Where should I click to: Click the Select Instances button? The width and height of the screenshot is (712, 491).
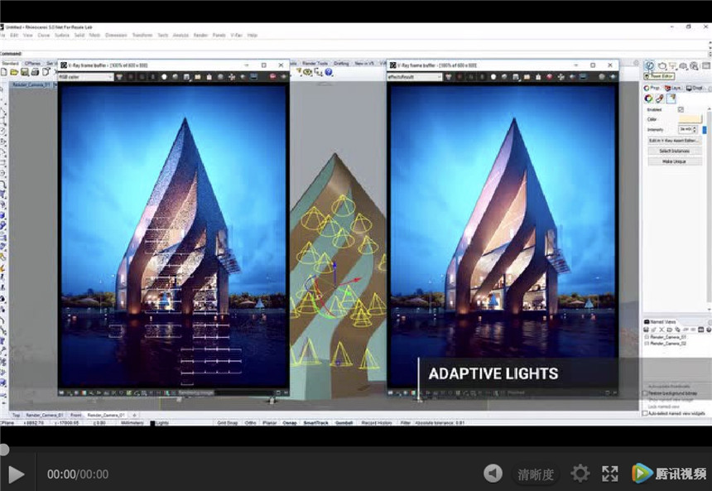pyautogui.click(x=675, y=151)
